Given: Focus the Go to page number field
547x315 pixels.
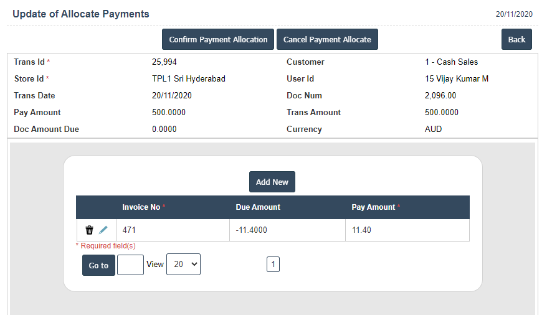Looking at the screenshot, I should [x=130, y=265].
